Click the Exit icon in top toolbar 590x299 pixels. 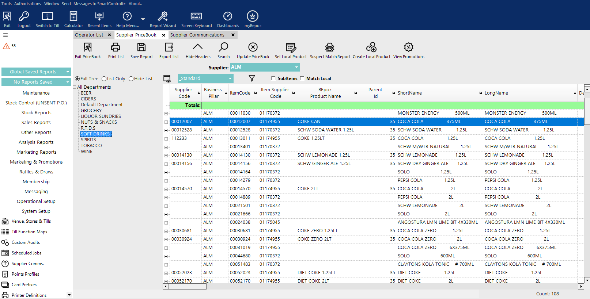click(7, 16)
